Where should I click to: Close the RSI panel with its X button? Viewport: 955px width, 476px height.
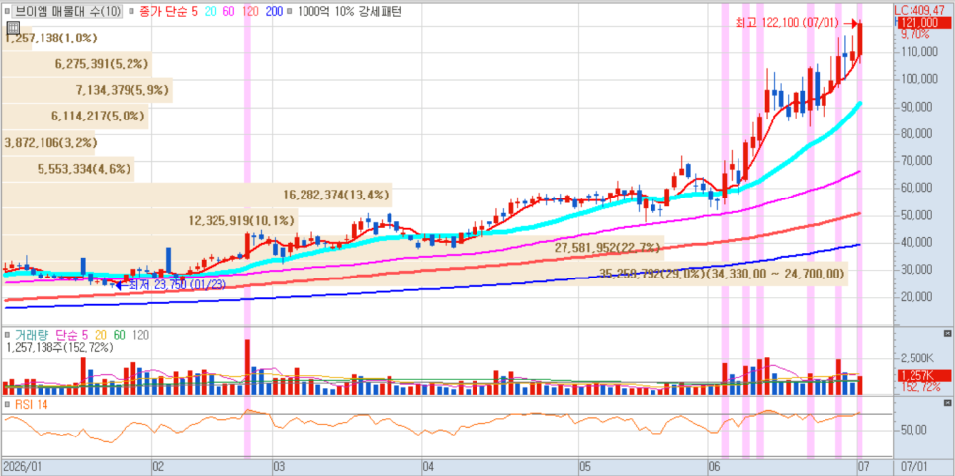coord(947,403)
